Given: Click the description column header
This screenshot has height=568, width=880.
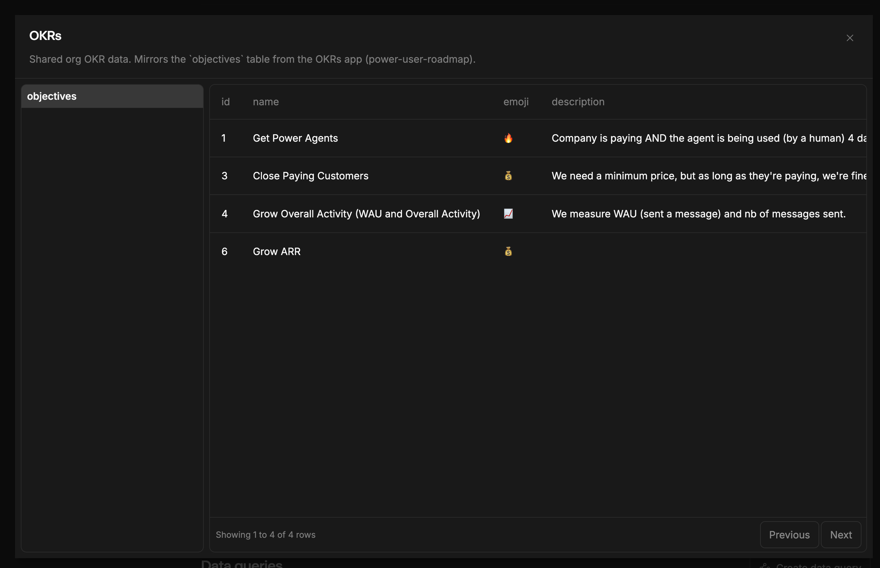Looking at the screenshot, I should tap(578, 102).
